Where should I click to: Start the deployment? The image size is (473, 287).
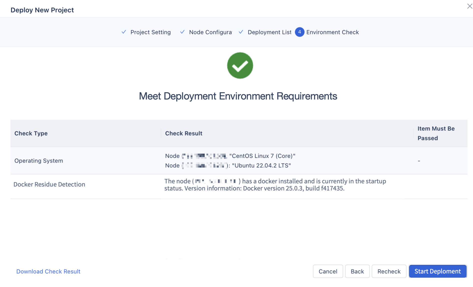437,271
